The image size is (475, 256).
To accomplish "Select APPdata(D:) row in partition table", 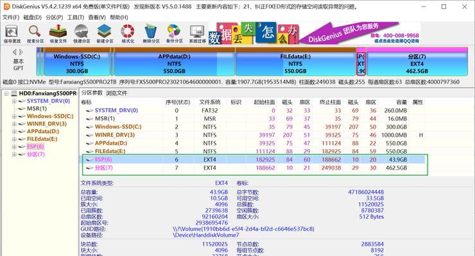I will point(253,143).
